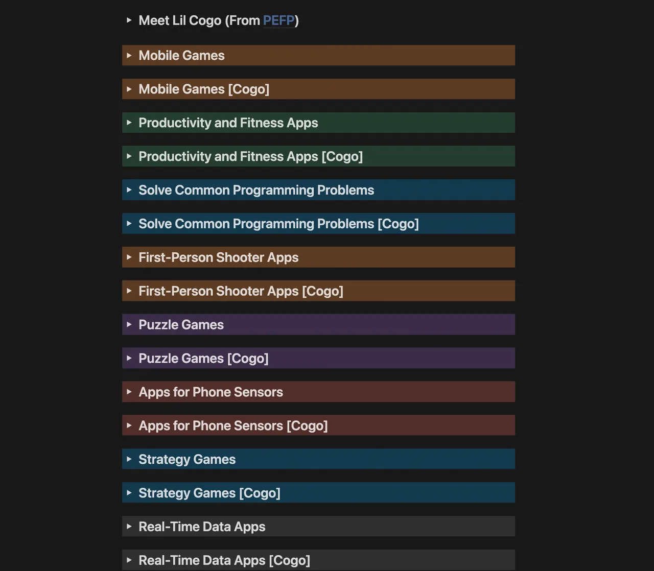Screen dimensions: 654x571
Task: Expand the Meet Lil Cogo toggle arrow
Action: pos(129,20)
